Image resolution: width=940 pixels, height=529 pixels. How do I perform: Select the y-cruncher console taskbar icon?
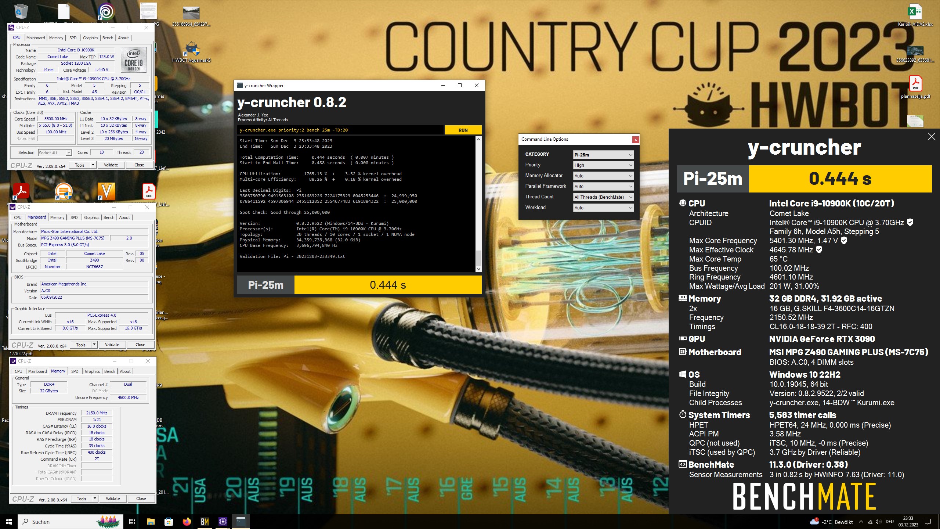[x=241, y=522]
